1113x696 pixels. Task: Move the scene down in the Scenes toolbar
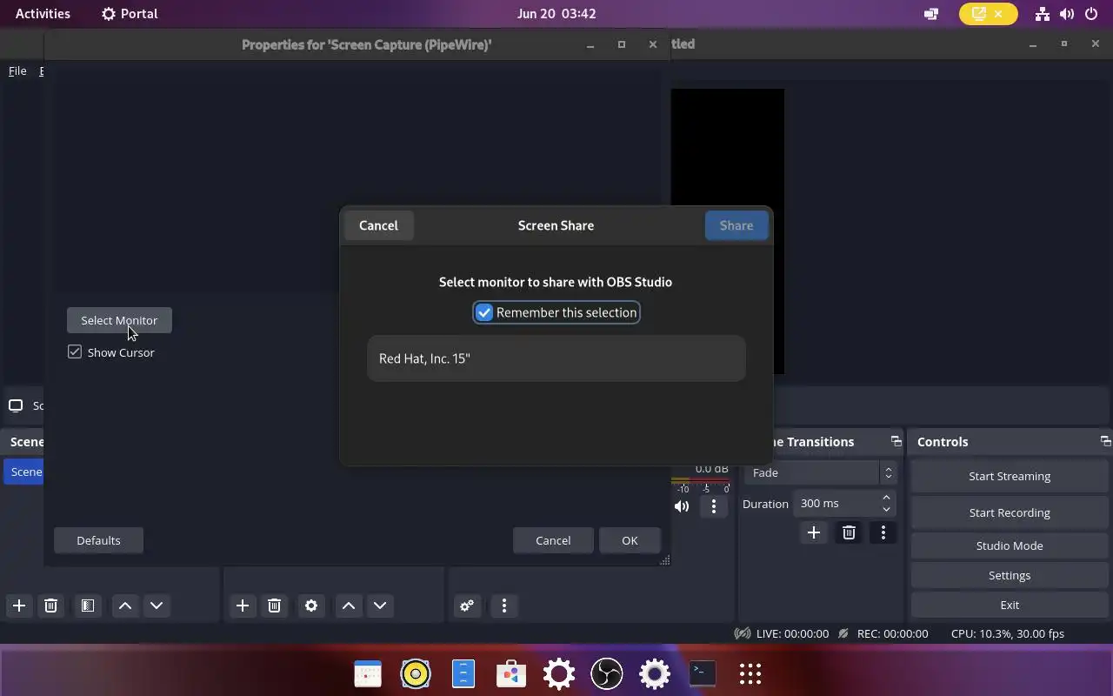[157, 606]
